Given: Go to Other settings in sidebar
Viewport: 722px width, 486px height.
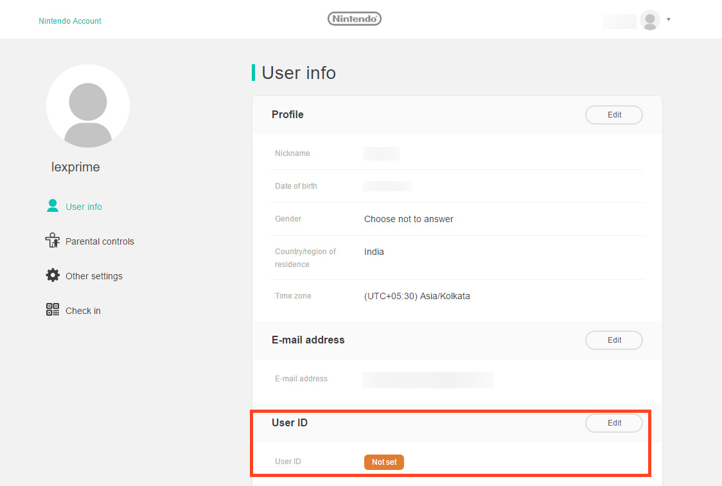Looking at the screenshot, I should tap(94, 276).
